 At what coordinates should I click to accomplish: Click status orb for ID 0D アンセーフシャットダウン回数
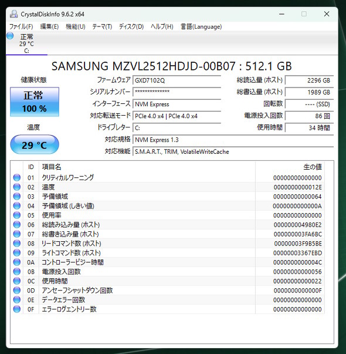point(16,291)
